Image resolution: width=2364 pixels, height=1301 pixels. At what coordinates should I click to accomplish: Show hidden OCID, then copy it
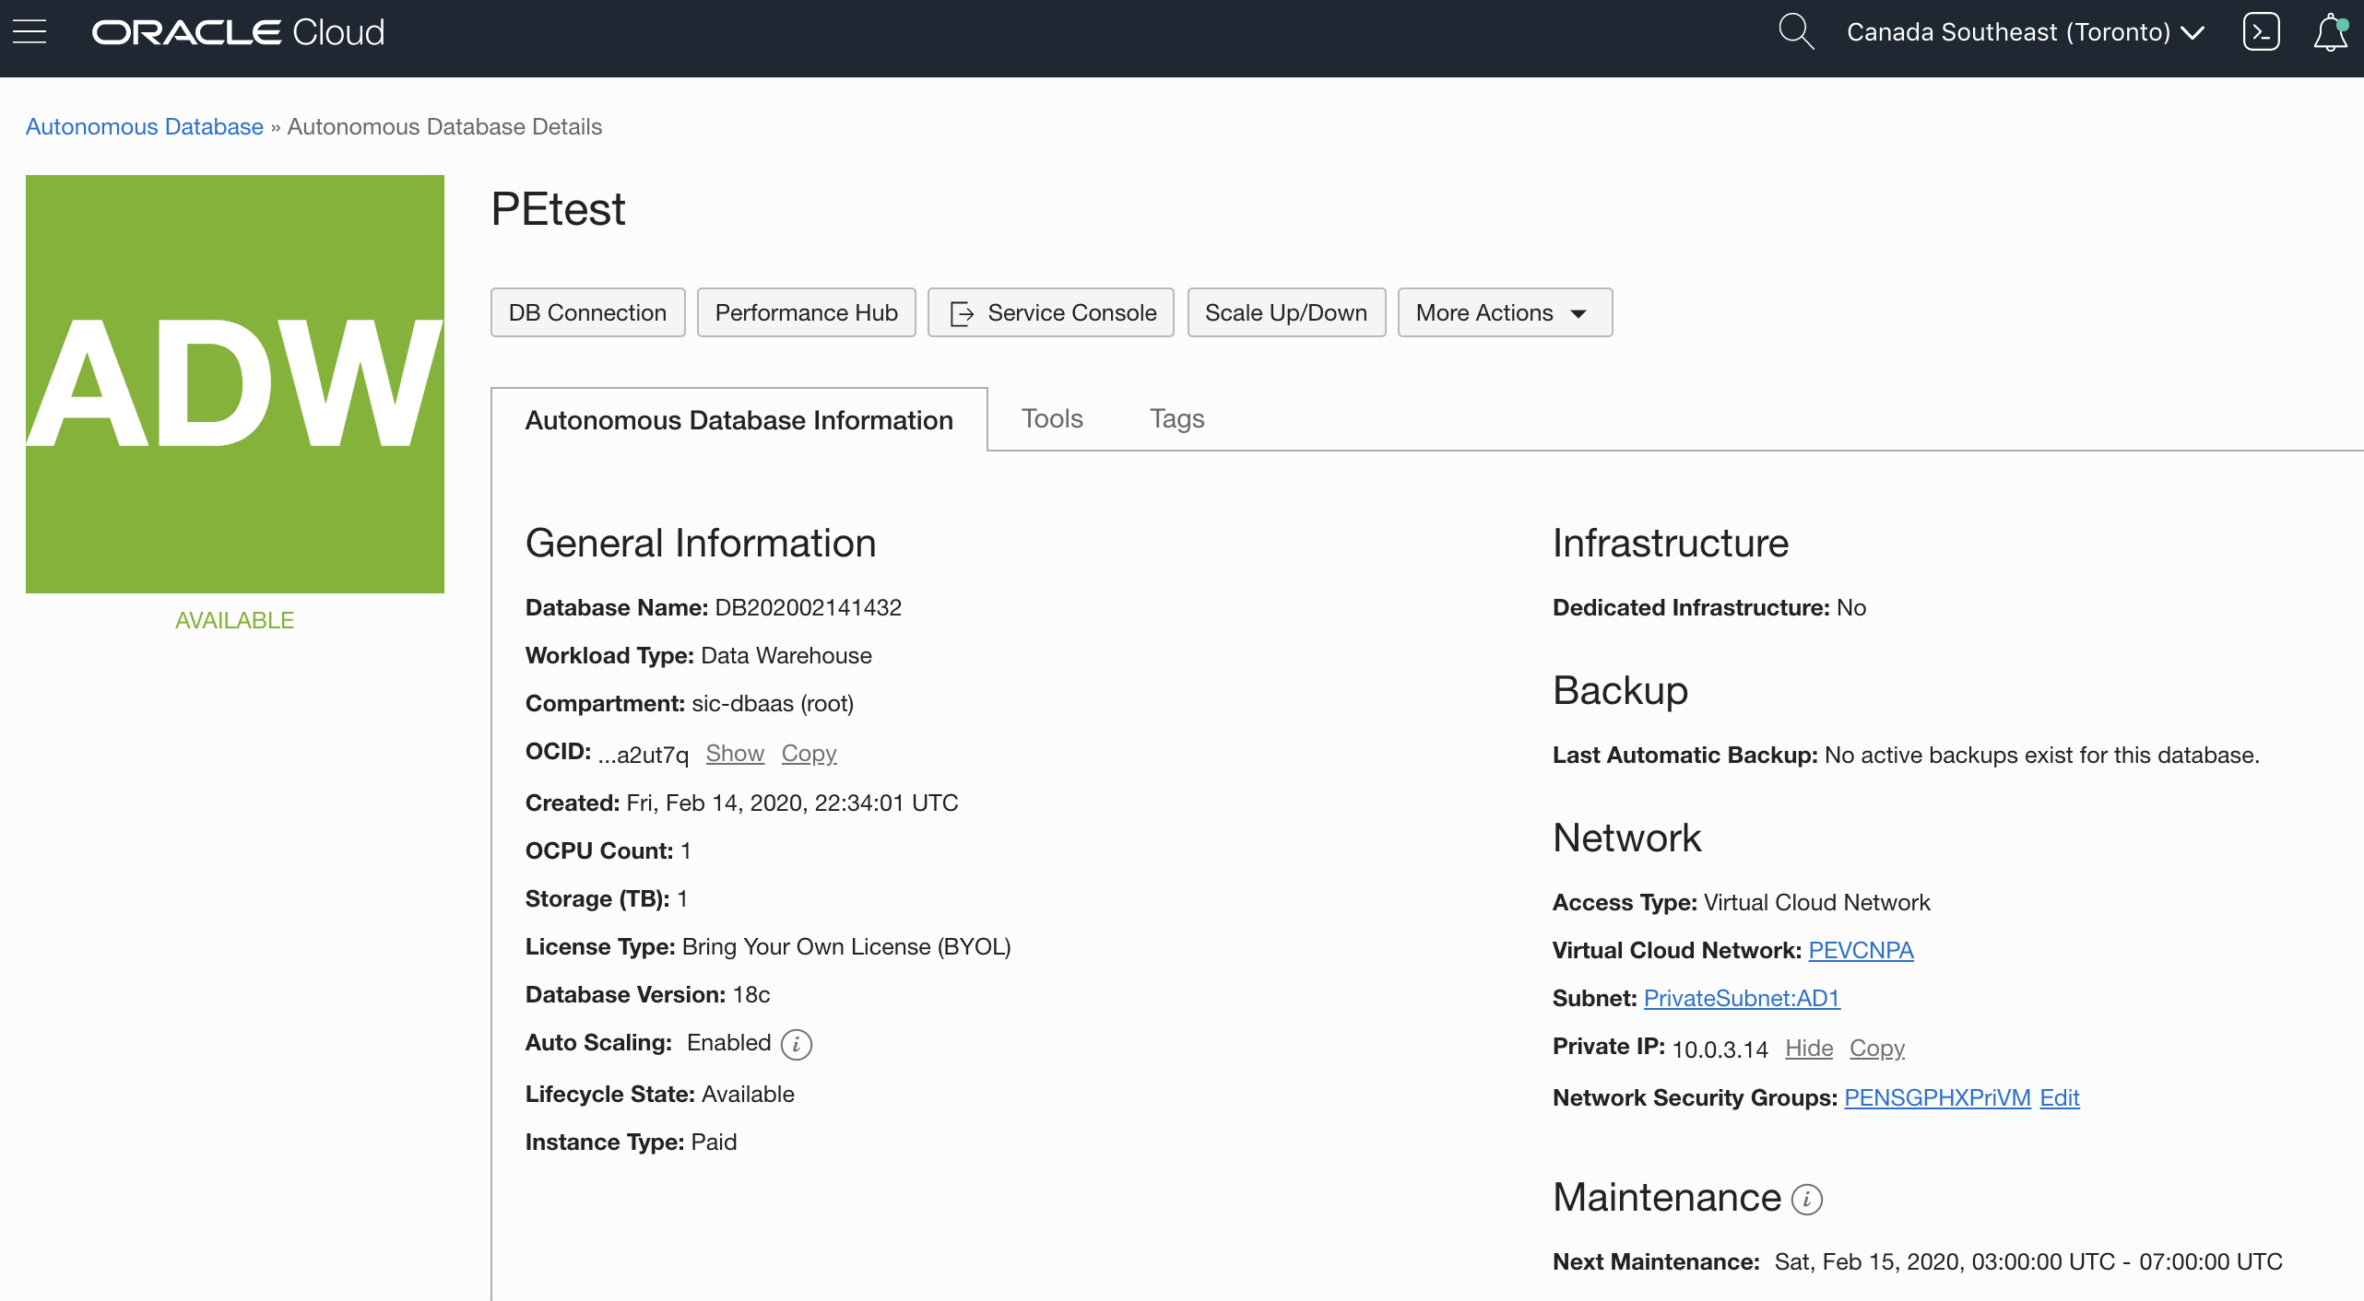809,753
